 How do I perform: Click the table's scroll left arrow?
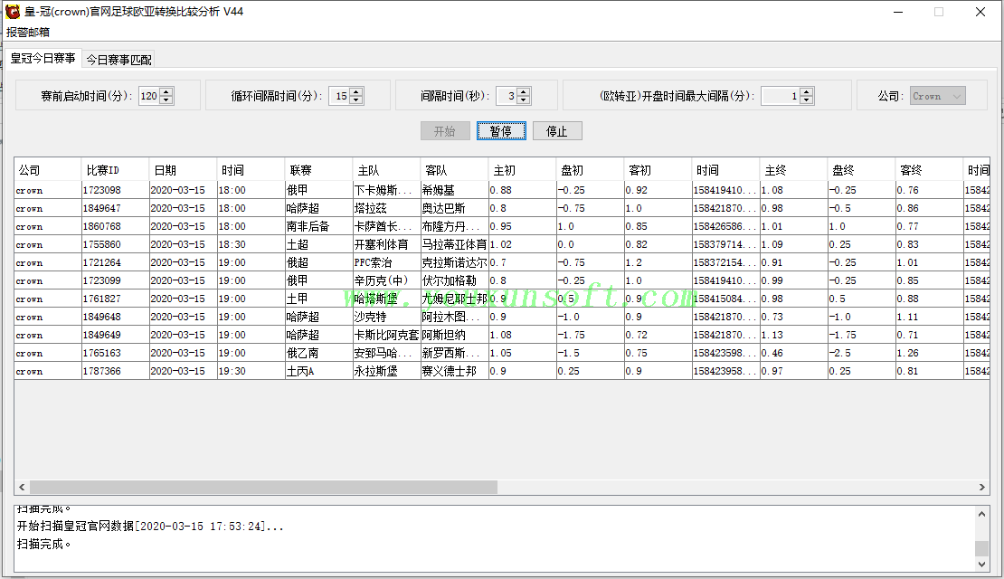[x=22, y=488]
